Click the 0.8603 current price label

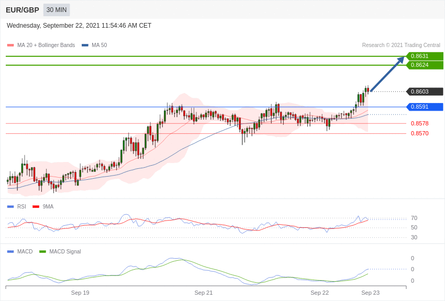425,91
